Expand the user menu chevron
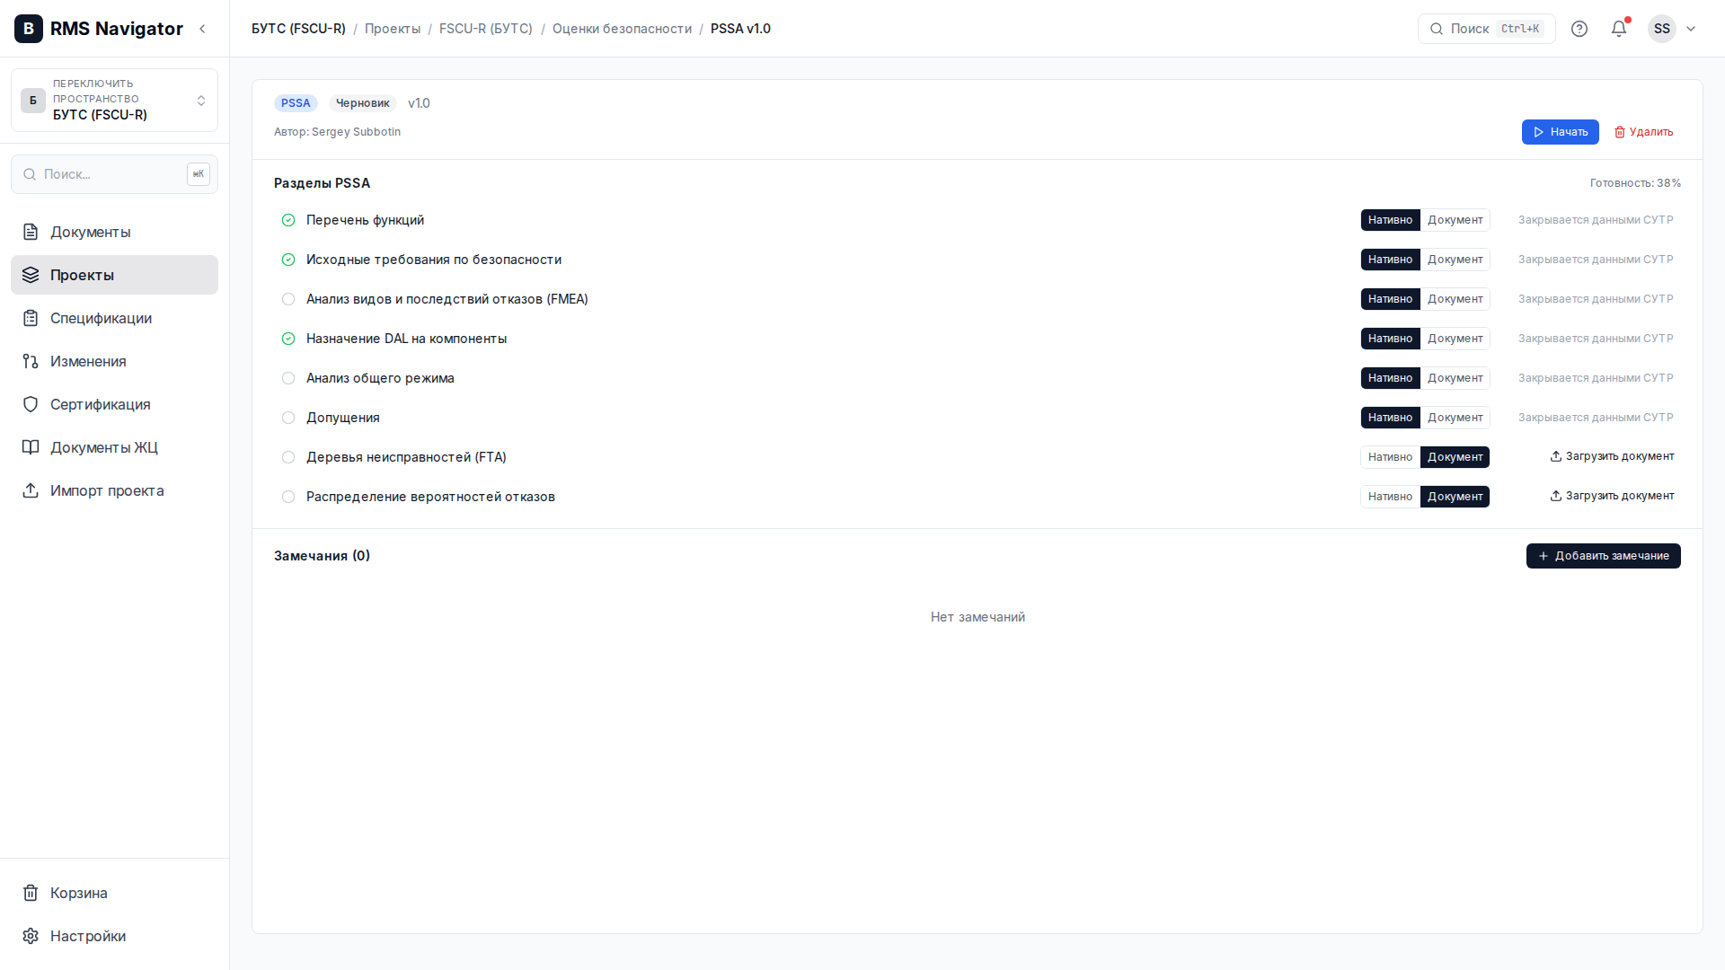This screenshot has width=1725, height=970. [1691, 29]
